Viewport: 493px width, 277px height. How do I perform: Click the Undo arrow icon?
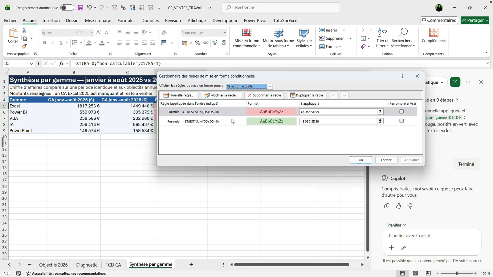89,8
